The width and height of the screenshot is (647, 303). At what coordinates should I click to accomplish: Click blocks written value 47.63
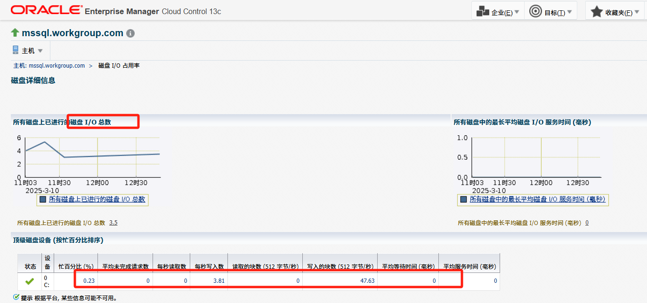(x=367, y=281)
